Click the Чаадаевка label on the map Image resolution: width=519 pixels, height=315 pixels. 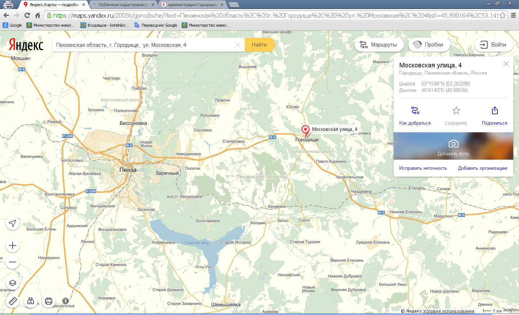[361, 192]
